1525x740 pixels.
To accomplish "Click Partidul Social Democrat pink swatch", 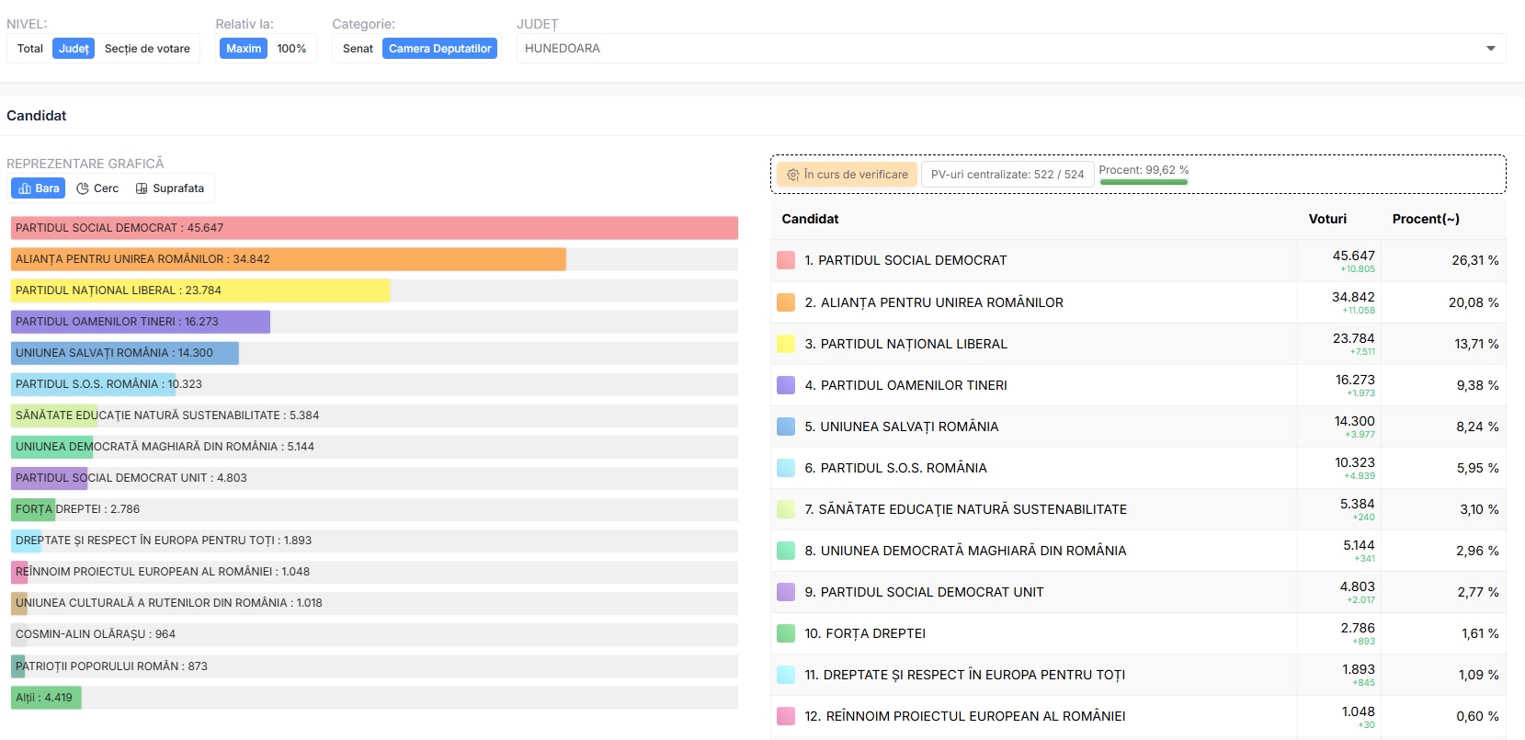I will coord(786,260).
